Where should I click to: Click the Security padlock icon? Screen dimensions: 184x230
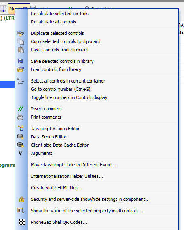point(22,199)
